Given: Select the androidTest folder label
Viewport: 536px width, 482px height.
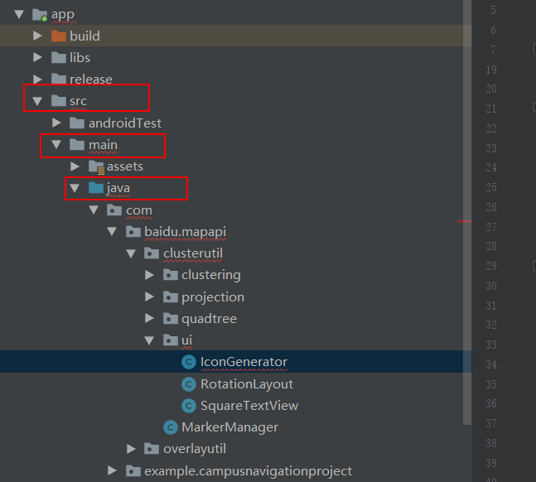Looking at the screenshot, I should (125, 123).
